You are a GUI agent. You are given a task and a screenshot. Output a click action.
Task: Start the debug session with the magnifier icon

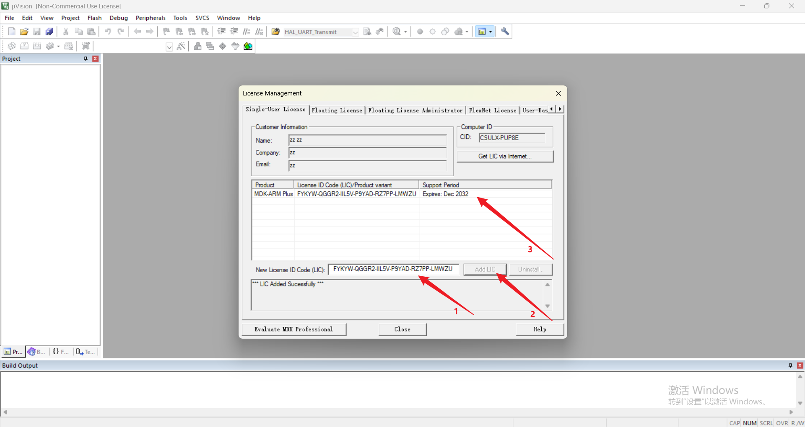(397, 31)
